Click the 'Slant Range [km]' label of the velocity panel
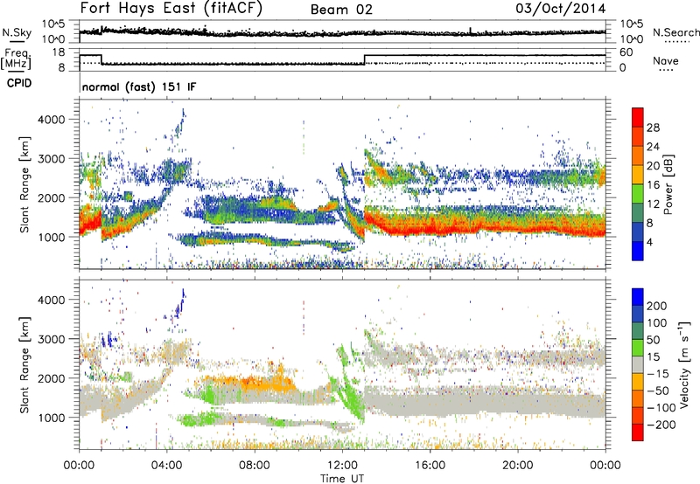 coord(24,364)
